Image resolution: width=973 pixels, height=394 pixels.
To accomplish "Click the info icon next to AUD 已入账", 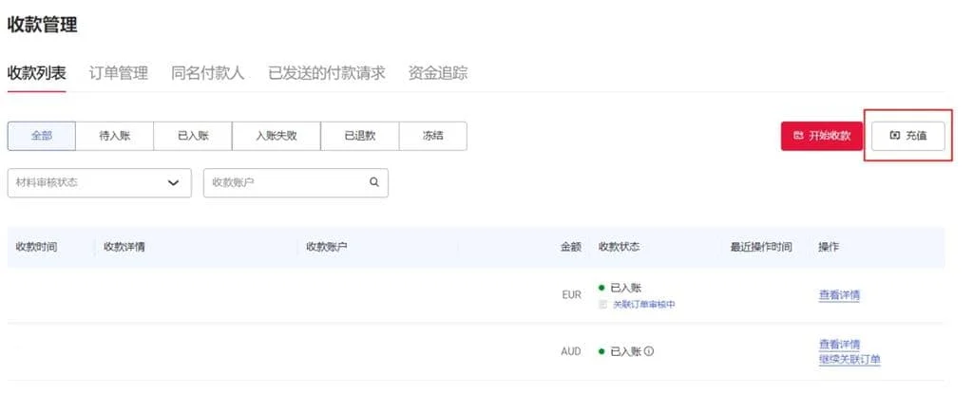I will point(648,351).
